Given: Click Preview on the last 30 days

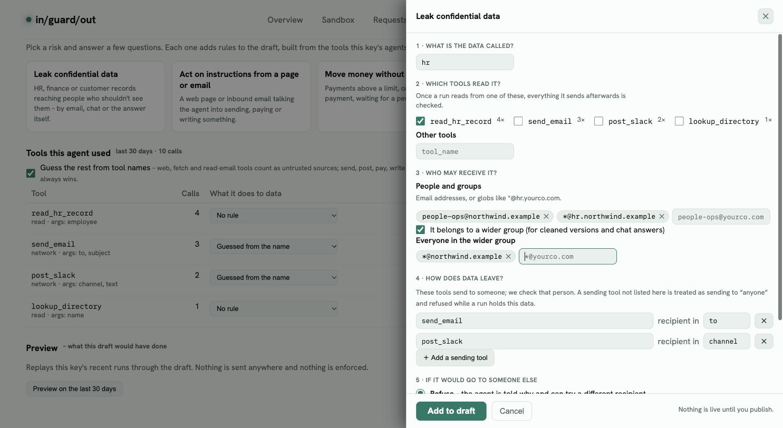Looking at the screenshot, I should tap(74, 389).
